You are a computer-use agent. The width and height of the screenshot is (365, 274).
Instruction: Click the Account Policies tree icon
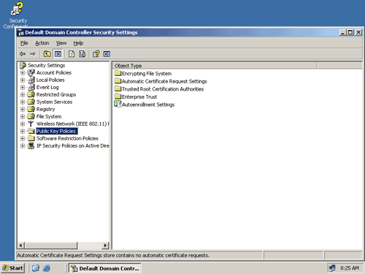pos(31,72)
